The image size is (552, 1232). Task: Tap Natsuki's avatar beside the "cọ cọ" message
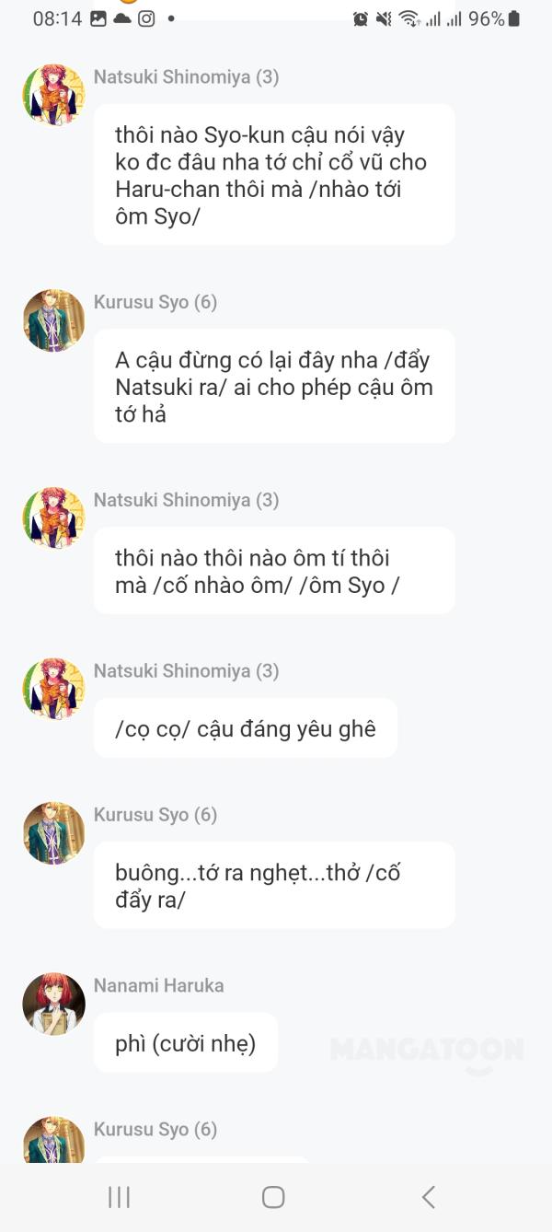53,689
